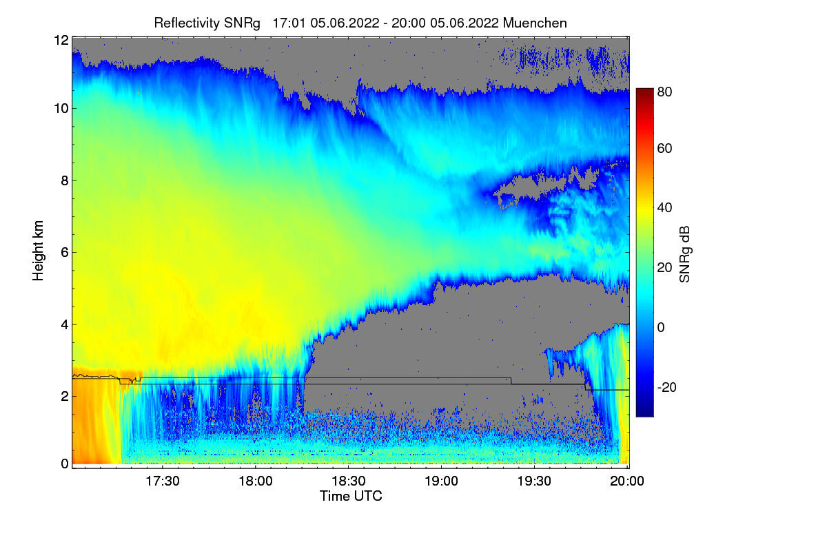This screenshot has height=551, width=827.
Task: Click the 'SNRg dB' colorbar label
Action: 685,255
